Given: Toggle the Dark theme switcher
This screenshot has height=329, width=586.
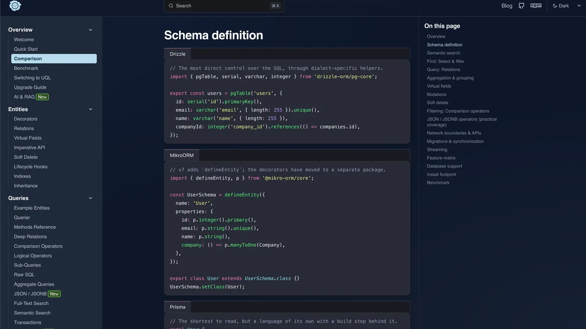Looking at the screenshot, I should click(x=561, y=6).
